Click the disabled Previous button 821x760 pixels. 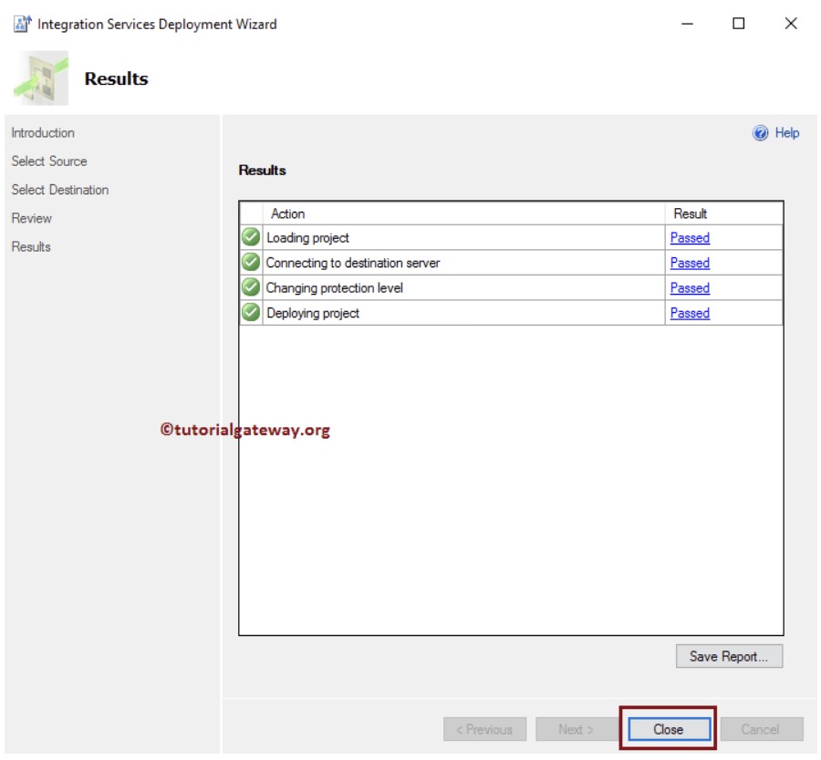(x=484, y=729)
